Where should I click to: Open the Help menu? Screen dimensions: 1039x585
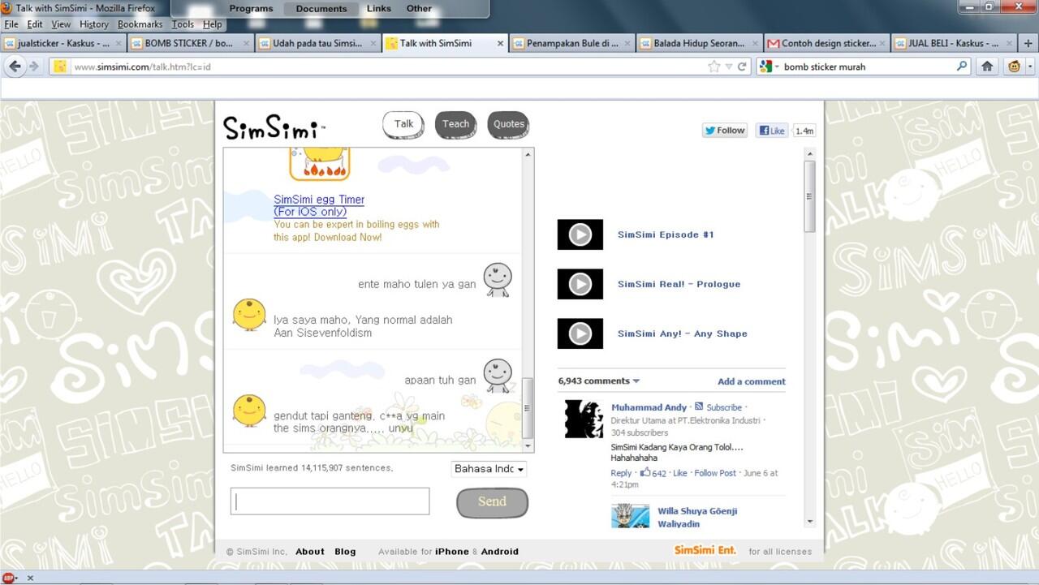tap(212, 24)
